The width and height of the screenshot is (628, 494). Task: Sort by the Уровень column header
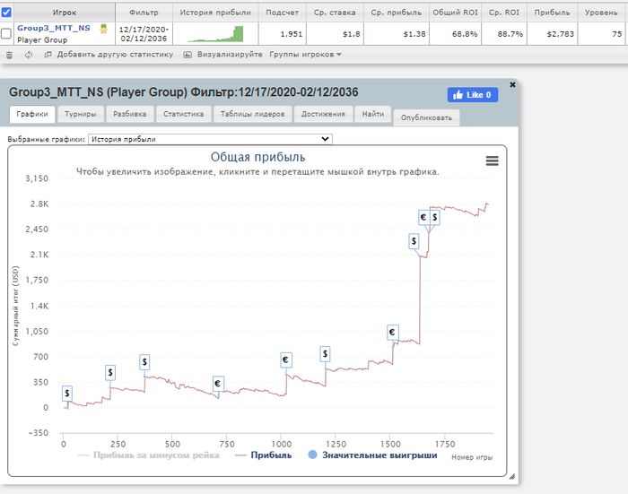[x=601, y=13]
